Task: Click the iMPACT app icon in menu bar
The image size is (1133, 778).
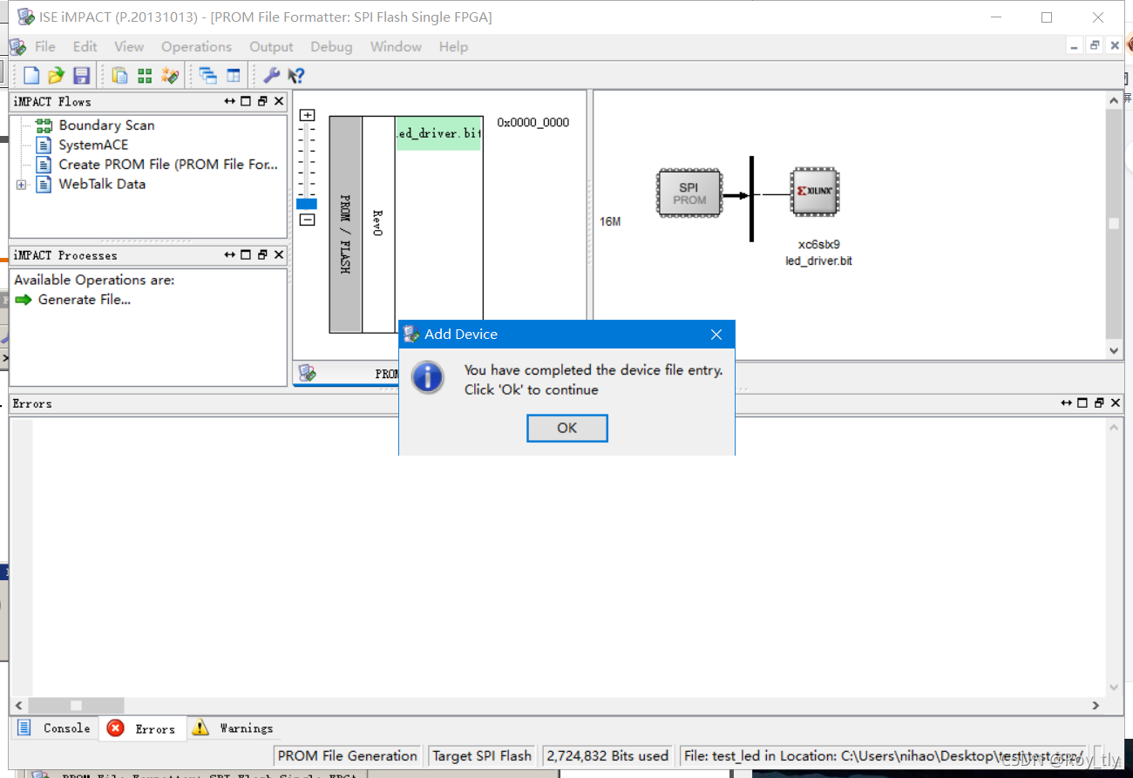Action: click(x=17, y=47)
